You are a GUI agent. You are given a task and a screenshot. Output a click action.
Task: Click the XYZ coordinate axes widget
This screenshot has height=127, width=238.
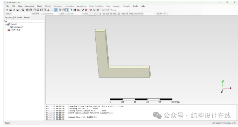click(226, 87)
